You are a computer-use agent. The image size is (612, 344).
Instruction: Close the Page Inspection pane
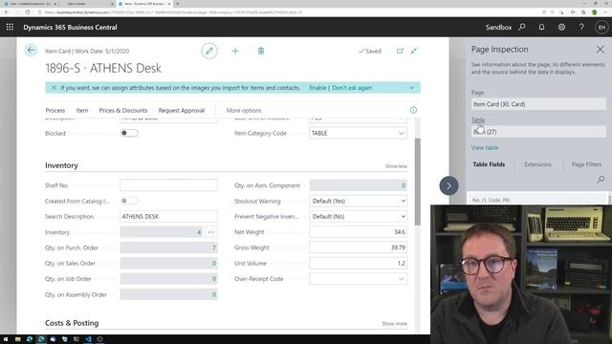point(600,50)
